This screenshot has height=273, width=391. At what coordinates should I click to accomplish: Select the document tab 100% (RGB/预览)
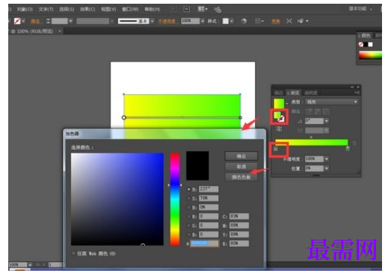pos(33,31)
